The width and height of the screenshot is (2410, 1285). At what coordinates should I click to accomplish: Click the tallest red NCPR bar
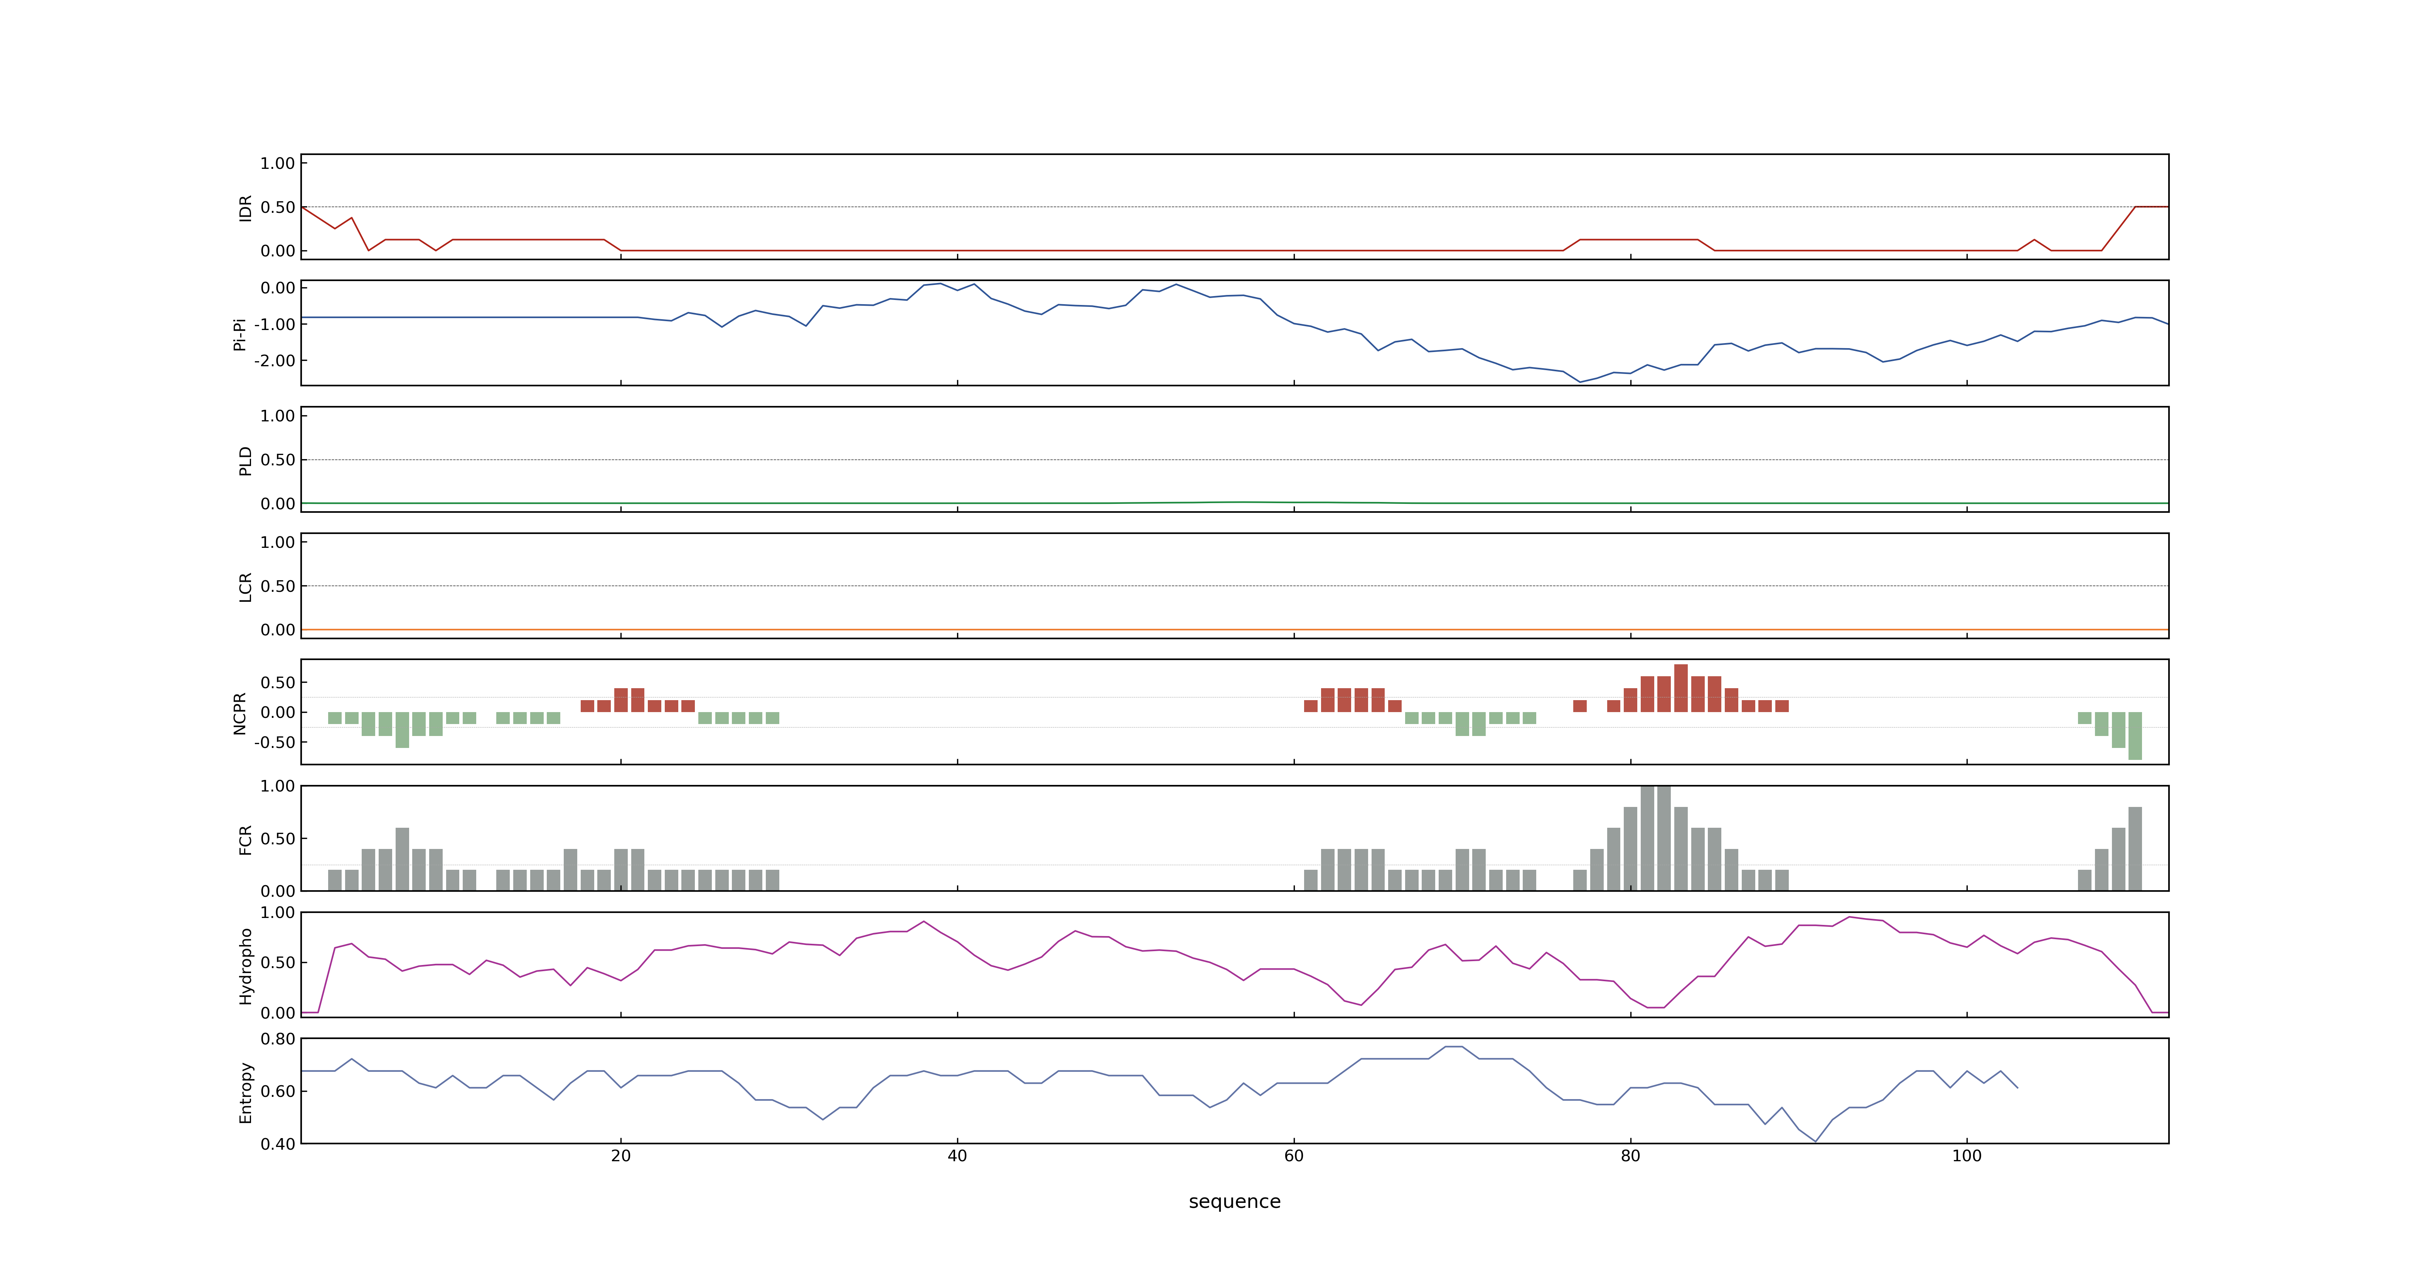(x=1681, y=688)
